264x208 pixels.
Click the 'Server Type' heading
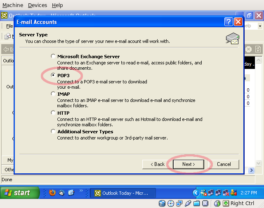33,35
